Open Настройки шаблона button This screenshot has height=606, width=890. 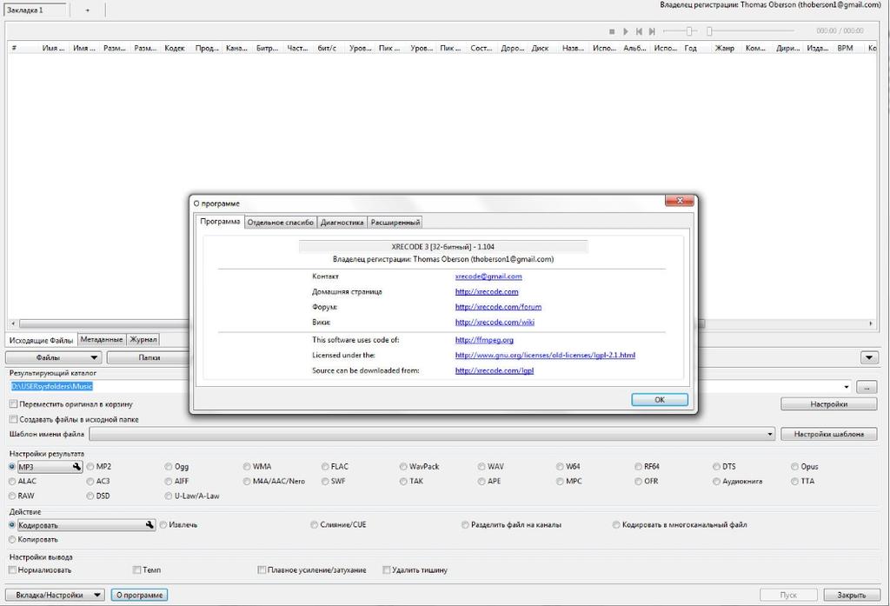pos(828,434)
